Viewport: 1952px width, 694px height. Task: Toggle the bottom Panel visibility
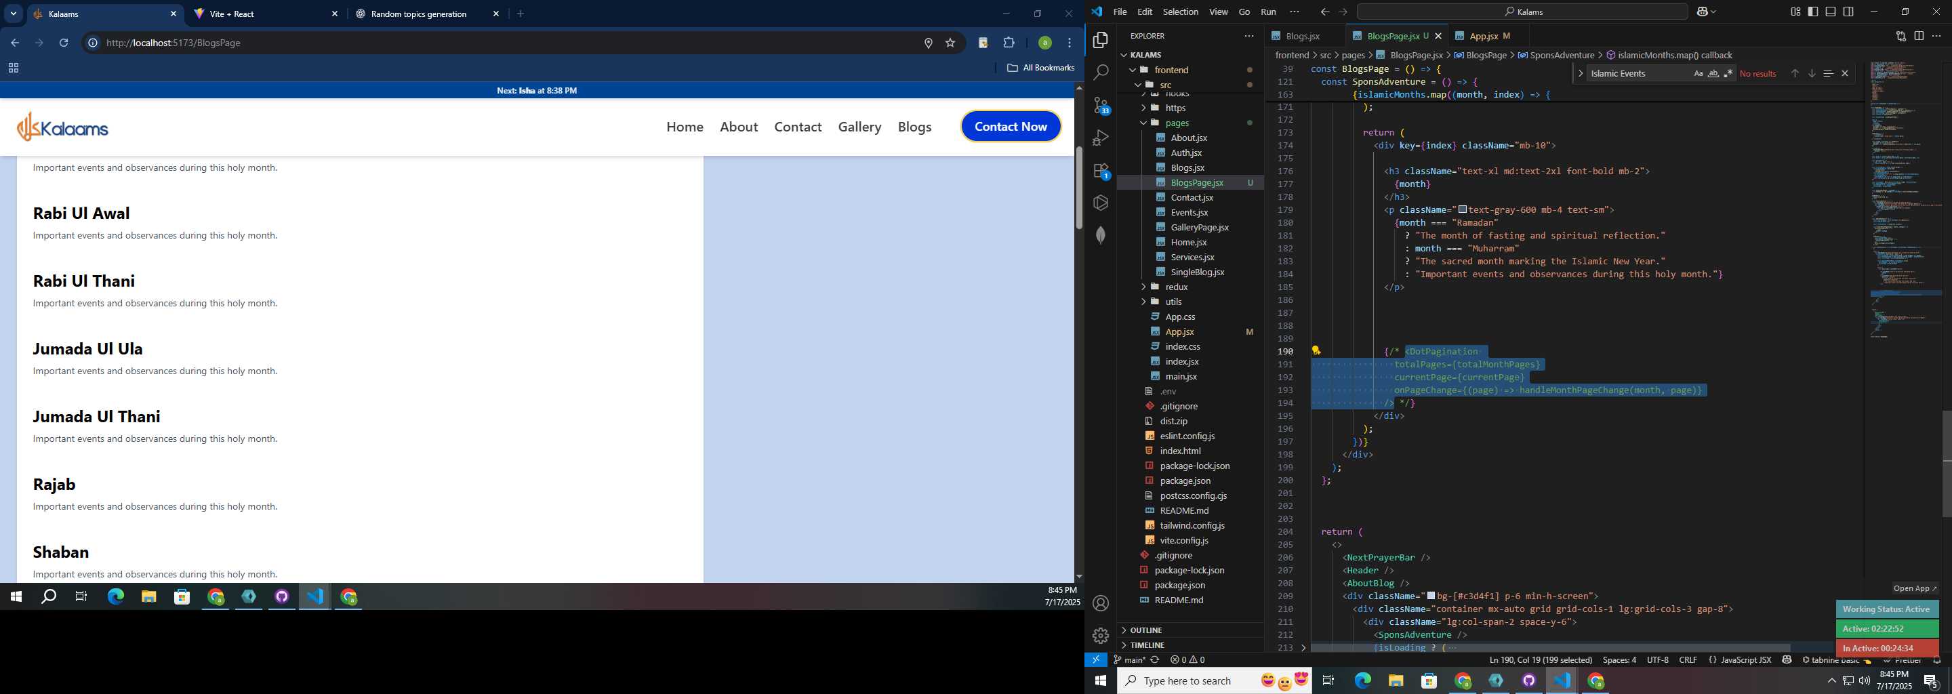1830,12
